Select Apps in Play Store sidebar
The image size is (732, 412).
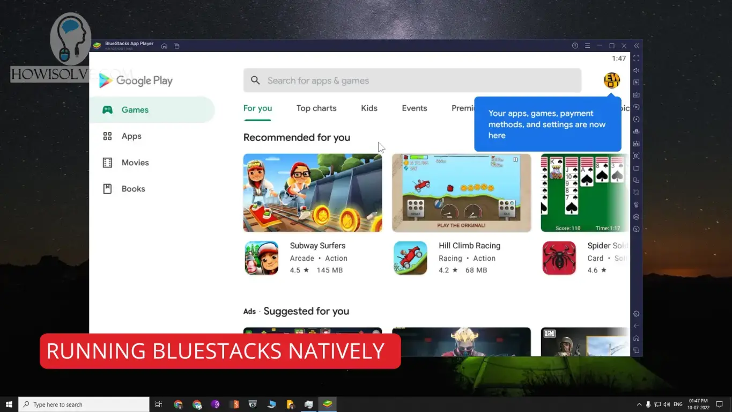pos(152,136)
